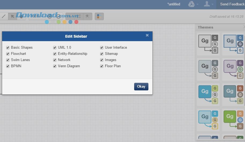The height and width of the screenshot is (142, 245).
Task: Expand the user account dropdown arrow
Action: coord(213,4)
